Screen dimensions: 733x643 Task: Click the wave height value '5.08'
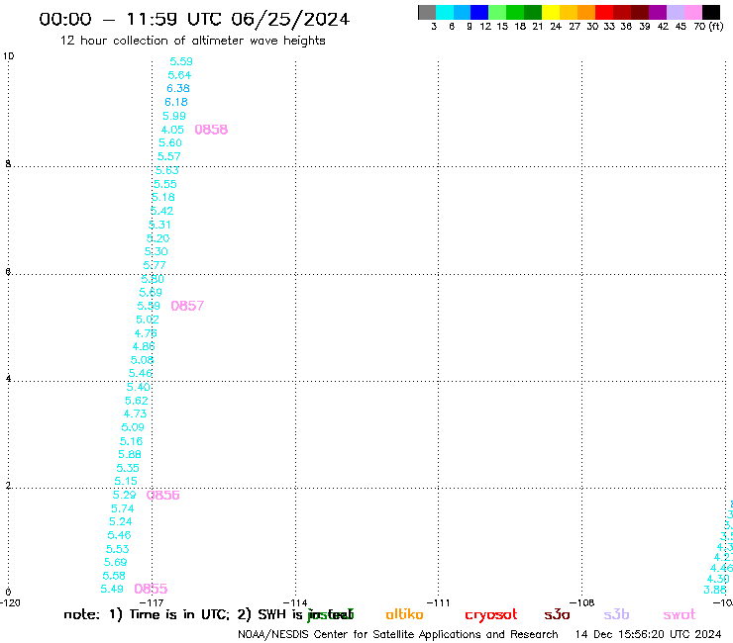pos(142,360)
